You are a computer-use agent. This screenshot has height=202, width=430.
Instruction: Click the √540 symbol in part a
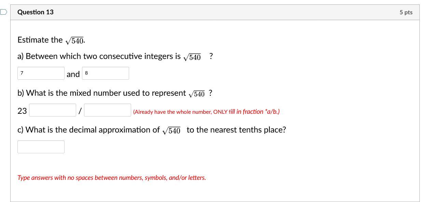tap(192, 57)
